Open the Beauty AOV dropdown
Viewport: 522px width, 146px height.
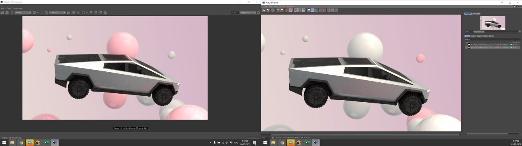(x=23, y=13)
